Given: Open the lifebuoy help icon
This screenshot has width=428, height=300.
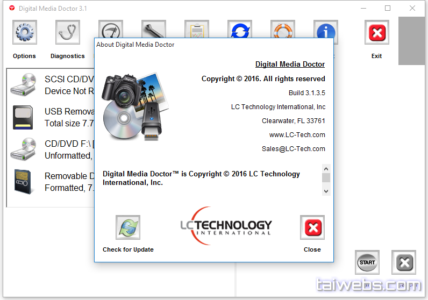Looking at the screenshot, I should pyautogui.click(x=283, y=30).
